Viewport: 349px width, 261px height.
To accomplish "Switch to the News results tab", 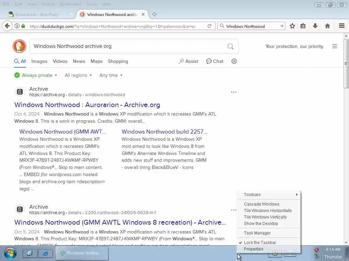I will click(79, 61).
